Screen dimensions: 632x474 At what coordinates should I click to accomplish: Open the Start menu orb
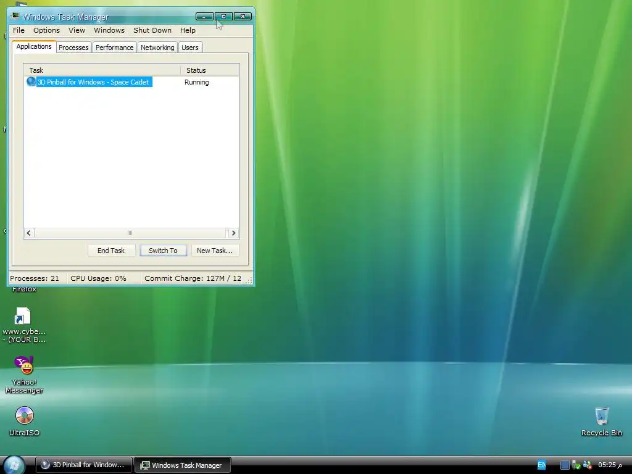15,465
